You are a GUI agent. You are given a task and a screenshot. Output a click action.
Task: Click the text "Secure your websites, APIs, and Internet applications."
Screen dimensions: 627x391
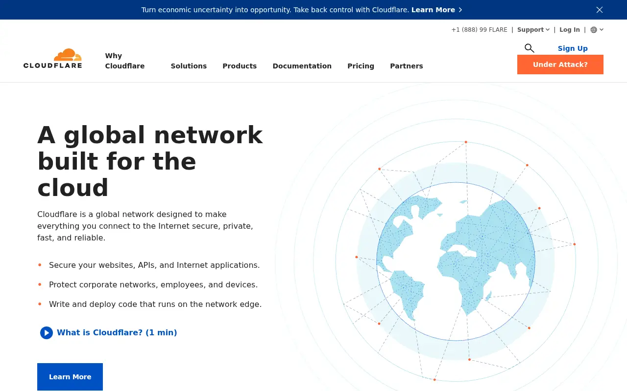154,265
